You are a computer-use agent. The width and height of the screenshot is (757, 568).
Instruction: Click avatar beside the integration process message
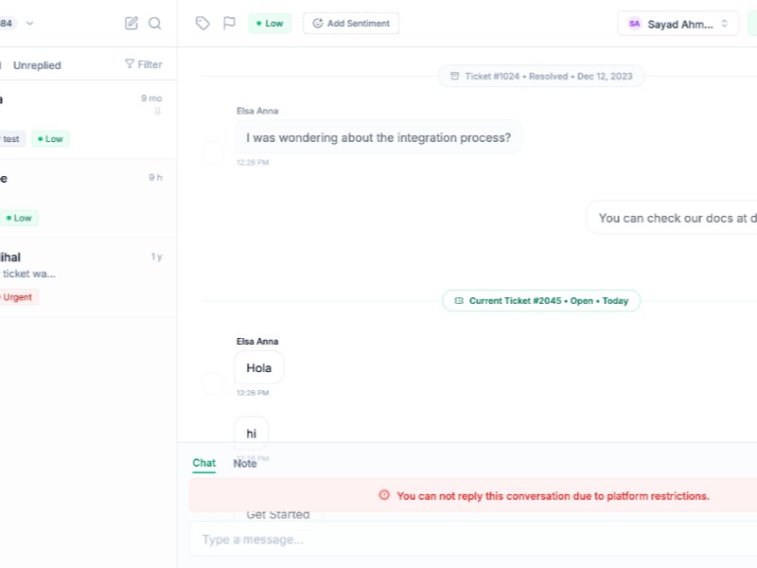(x=214, y=152)
